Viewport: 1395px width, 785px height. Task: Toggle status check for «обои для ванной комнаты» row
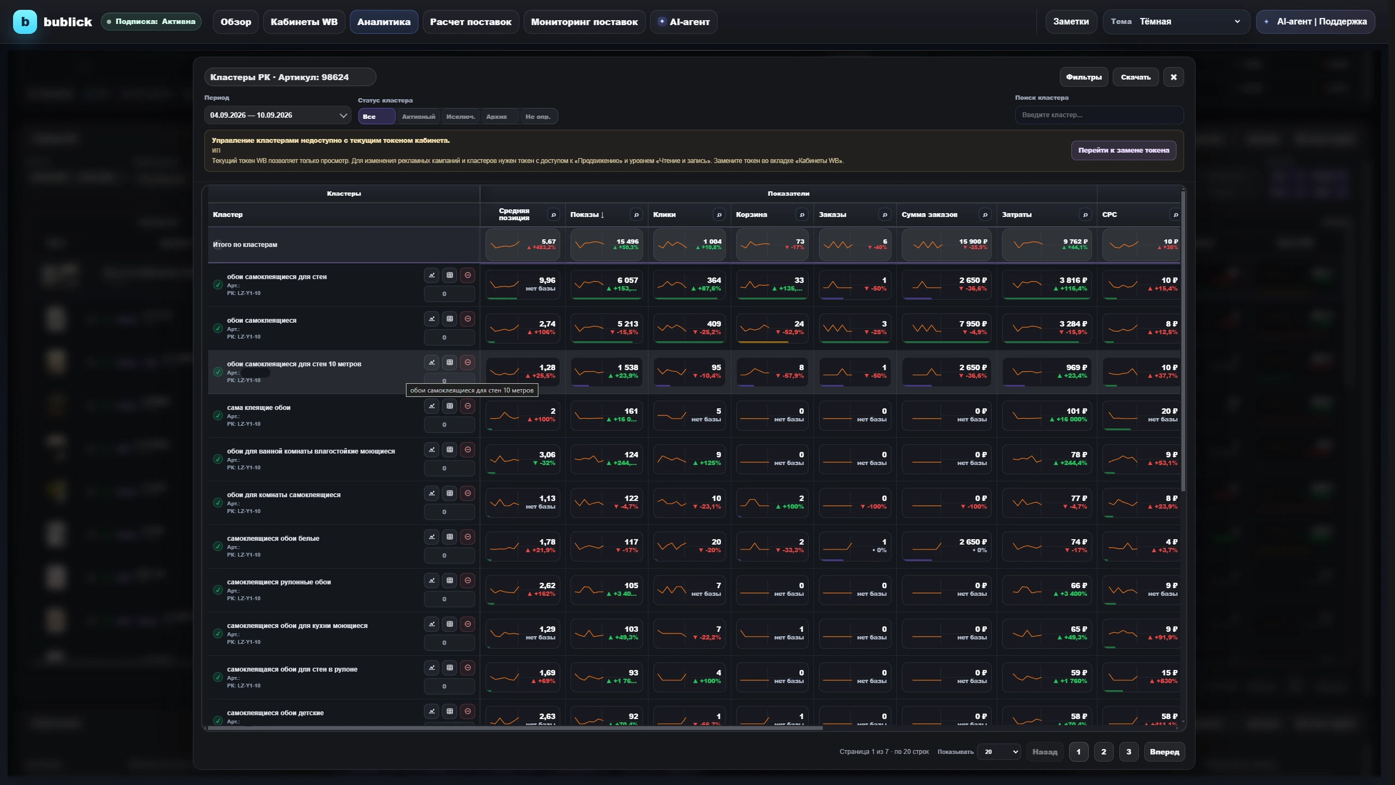[x=217, y=459]
